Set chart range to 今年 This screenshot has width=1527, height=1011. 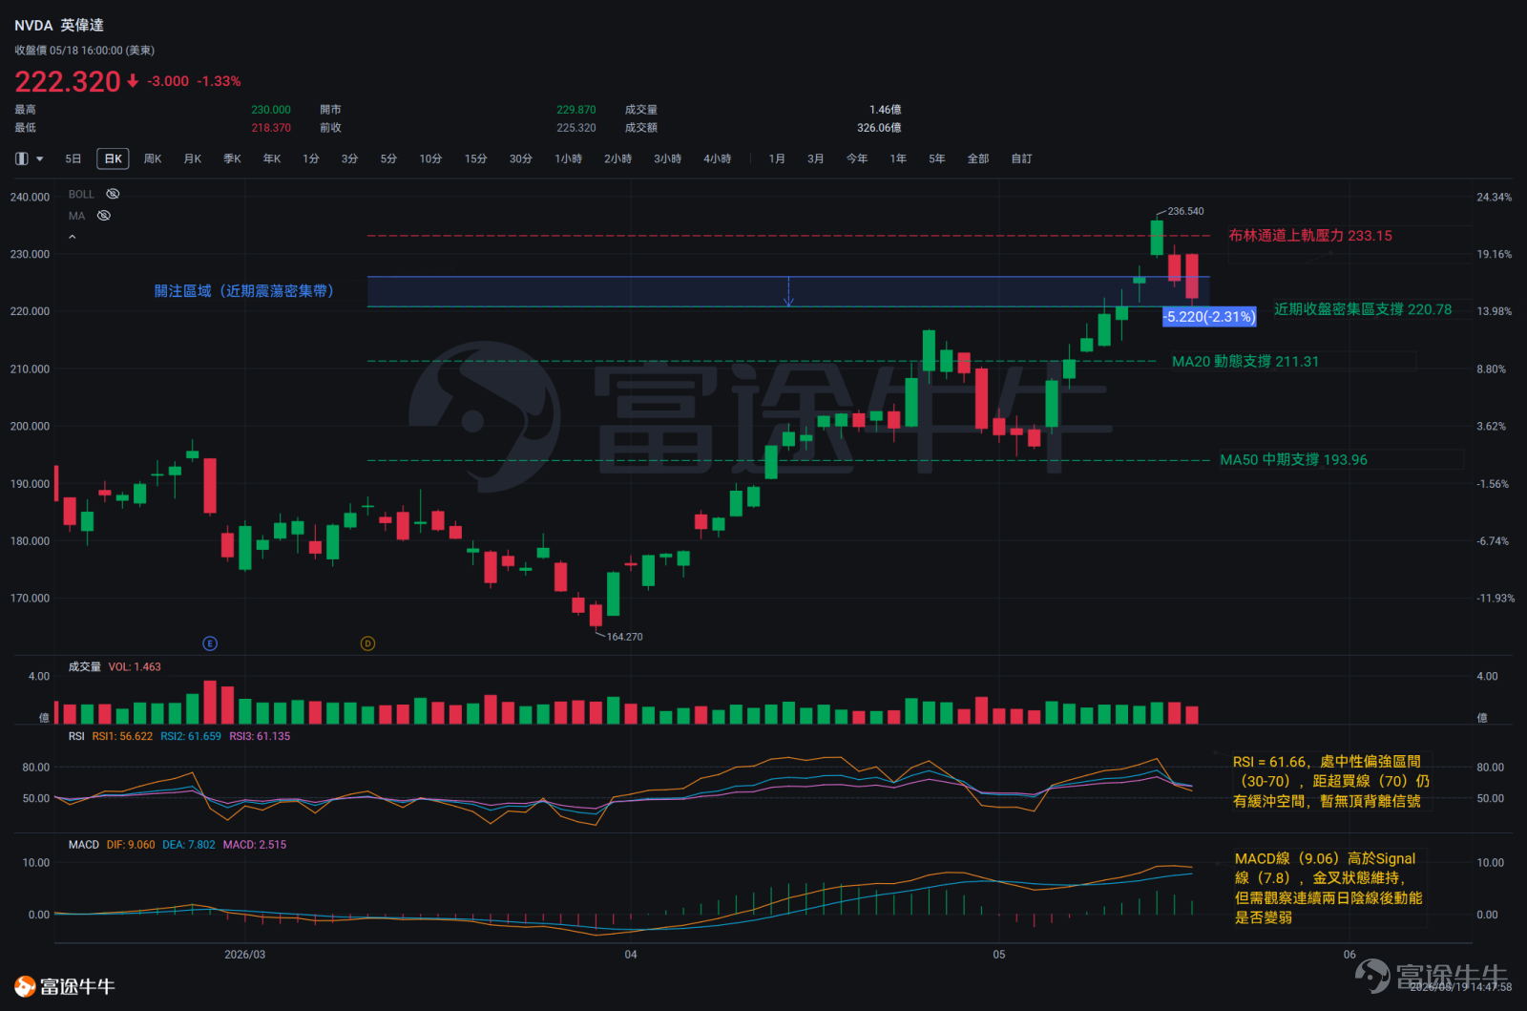[x=857, y=158]
